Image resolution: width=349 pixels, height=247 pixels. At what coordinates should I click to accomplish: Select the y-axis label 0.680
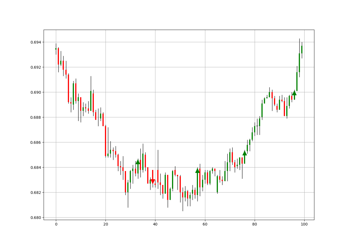(36, 218)
